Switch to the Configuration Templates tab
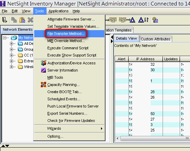190x151 pixels. point(119,30)
